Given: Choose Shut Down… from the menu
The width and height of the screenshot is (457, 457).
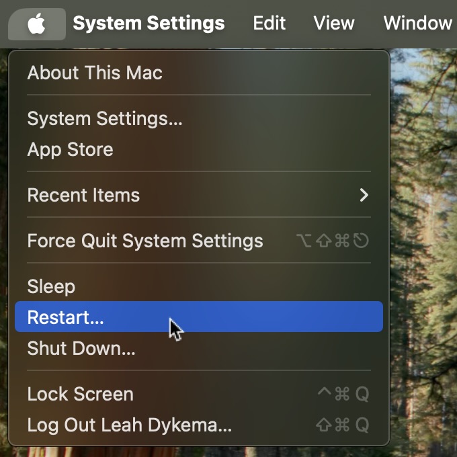Looking at the screenshot, I should pos(199,348).
